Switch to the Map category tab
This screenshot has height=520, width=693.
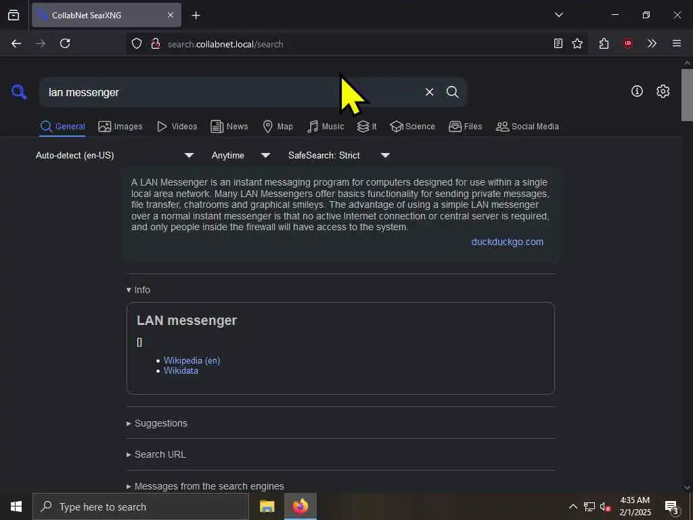click(x=277, y=127)
